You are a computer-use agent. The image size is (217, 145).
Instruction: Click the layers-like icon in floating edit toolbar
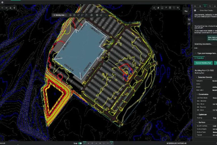(x=92, y=15)
